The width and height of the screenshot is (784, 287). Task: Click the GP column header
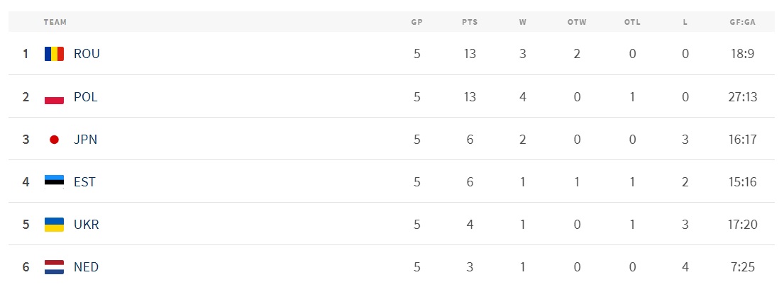pos(417,22)
